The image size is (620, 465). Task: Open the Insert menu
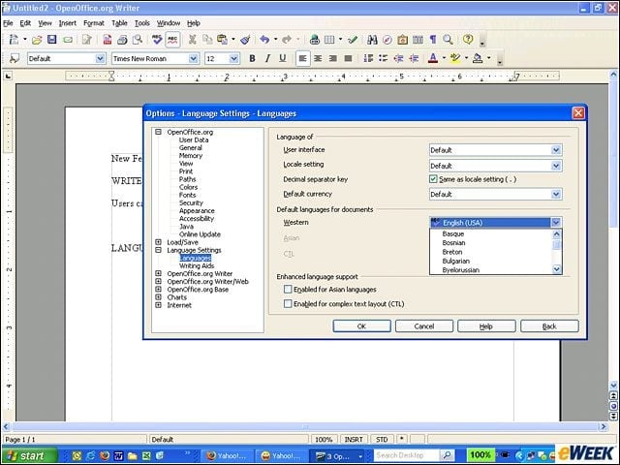coord(68,23)
